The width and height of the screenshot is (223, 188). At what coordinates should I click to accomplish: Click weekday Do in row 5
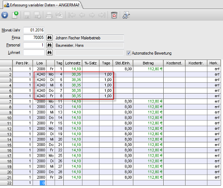50,90
